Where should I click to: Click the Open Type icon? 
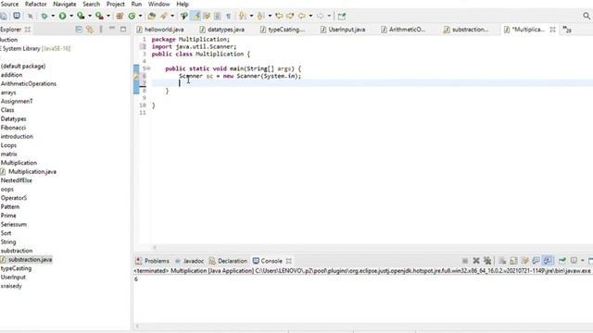pos(152,16)
